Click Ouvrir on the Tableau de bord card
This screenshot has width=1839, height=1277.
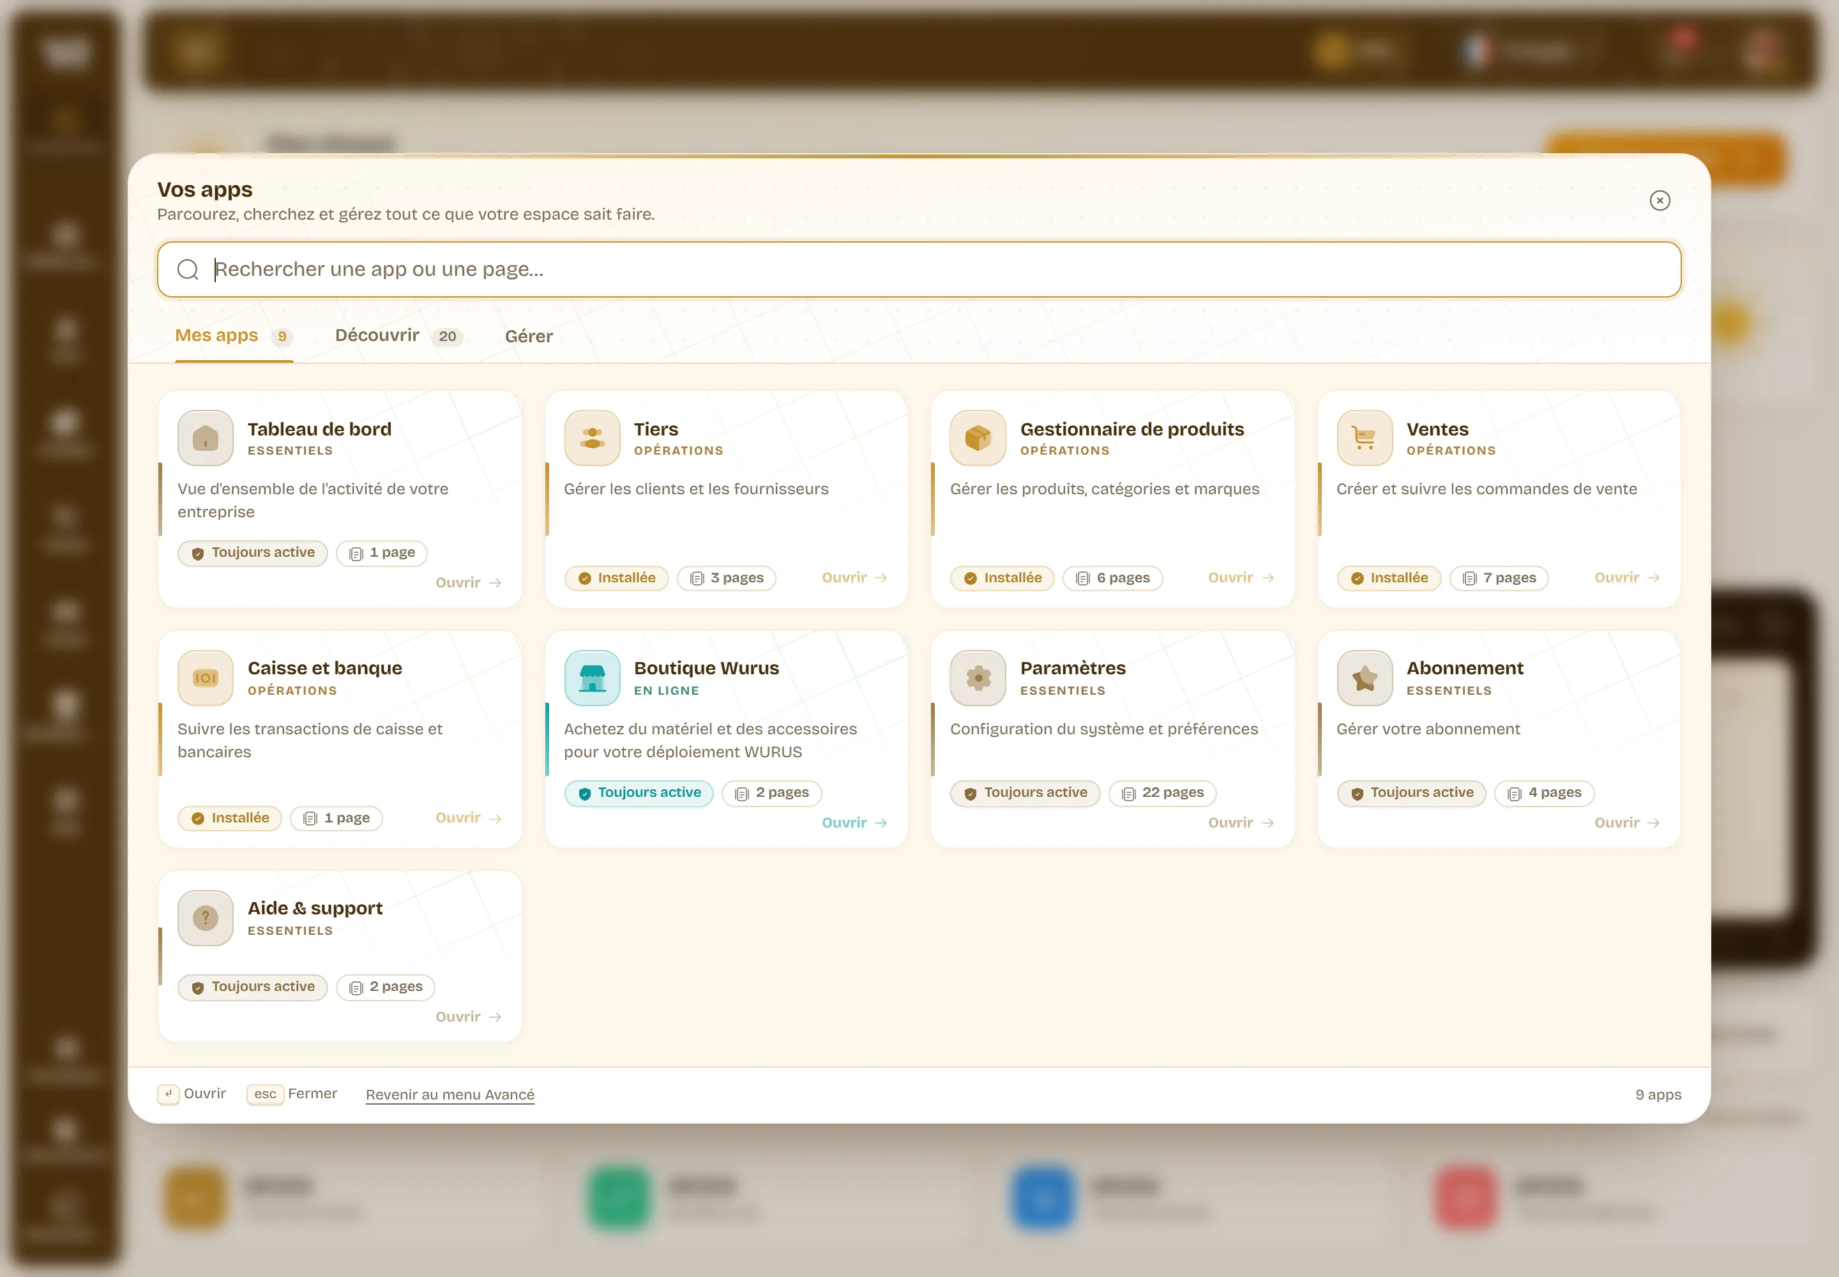coord(468,582)
